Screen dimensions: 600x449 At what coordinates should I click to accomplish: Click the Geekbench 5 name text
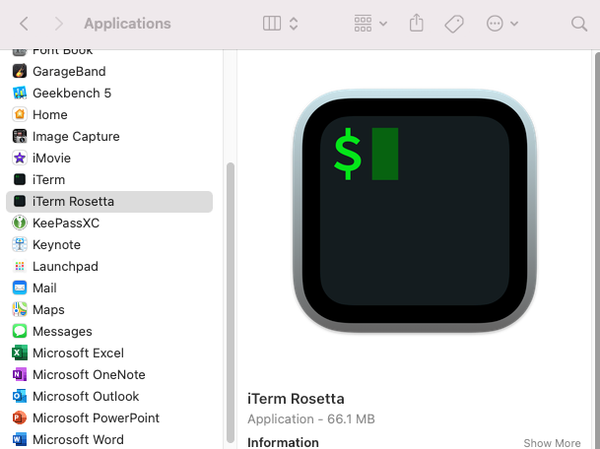72,93
